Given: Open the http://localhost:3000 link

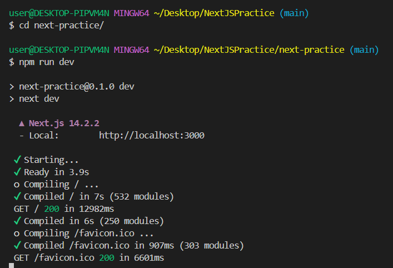Looking at the screenshot, I should [x=152, y=136].
